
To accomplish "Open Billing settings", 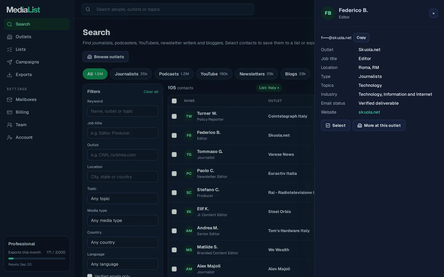I will coord(37,112).
